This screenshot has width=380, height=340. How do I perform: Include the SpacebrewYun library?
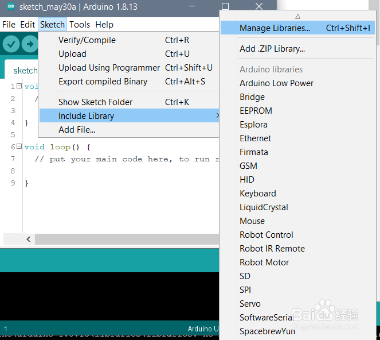[297, 331]
